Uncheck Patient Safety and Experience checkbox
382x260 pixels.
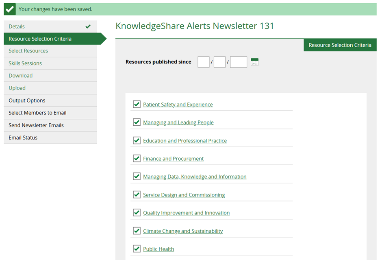pyautogui.click(x=137, y=104)
